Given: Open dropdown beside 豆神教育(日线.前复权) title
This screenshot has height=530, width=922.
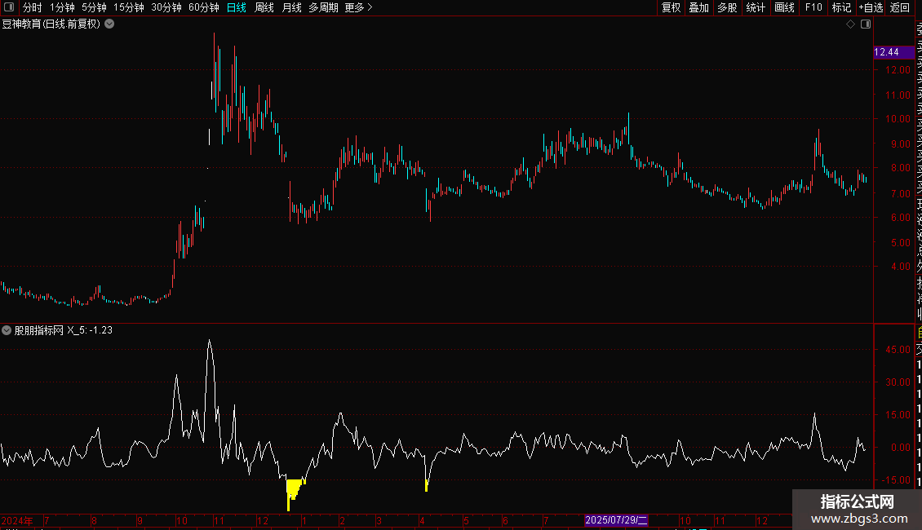Looking at the screenshot, I should (109, 24).
